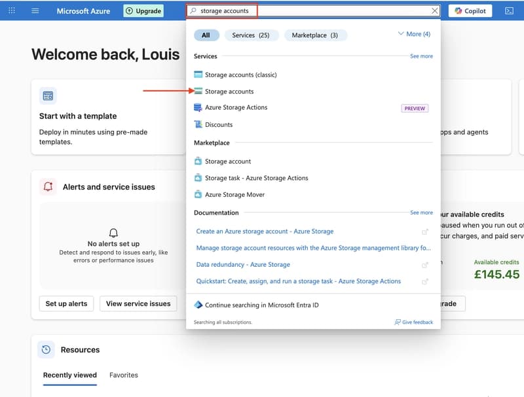Open See more next to Documentation

421,212
